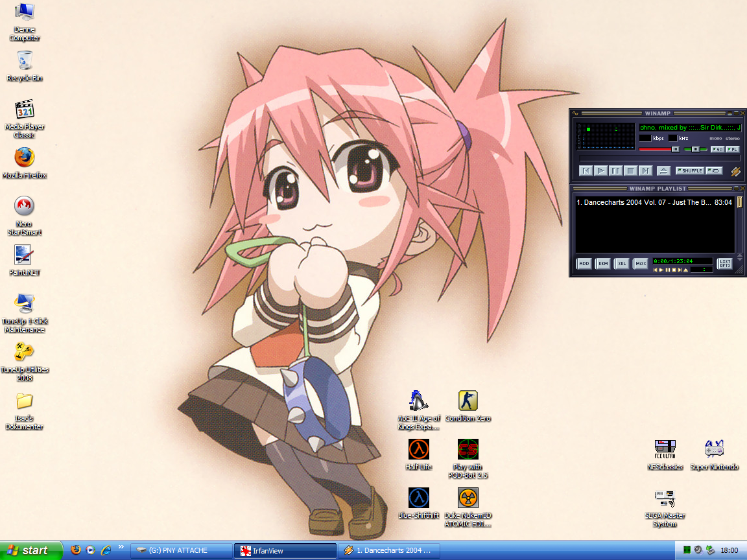This screenshot has width=747, height=560.
Task: Click the Winamp volume slider
Action: pyautogui.click(x=659, y=150)
